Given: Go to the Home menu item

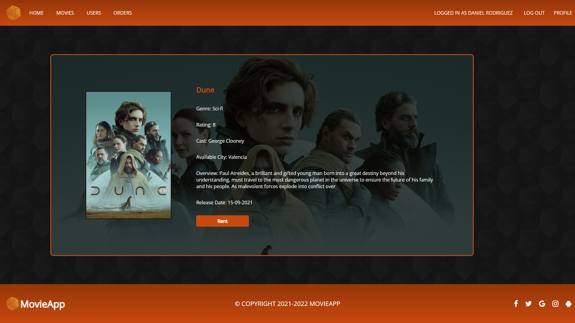Looking at the screenshot, I should click(x=36, y=13).
